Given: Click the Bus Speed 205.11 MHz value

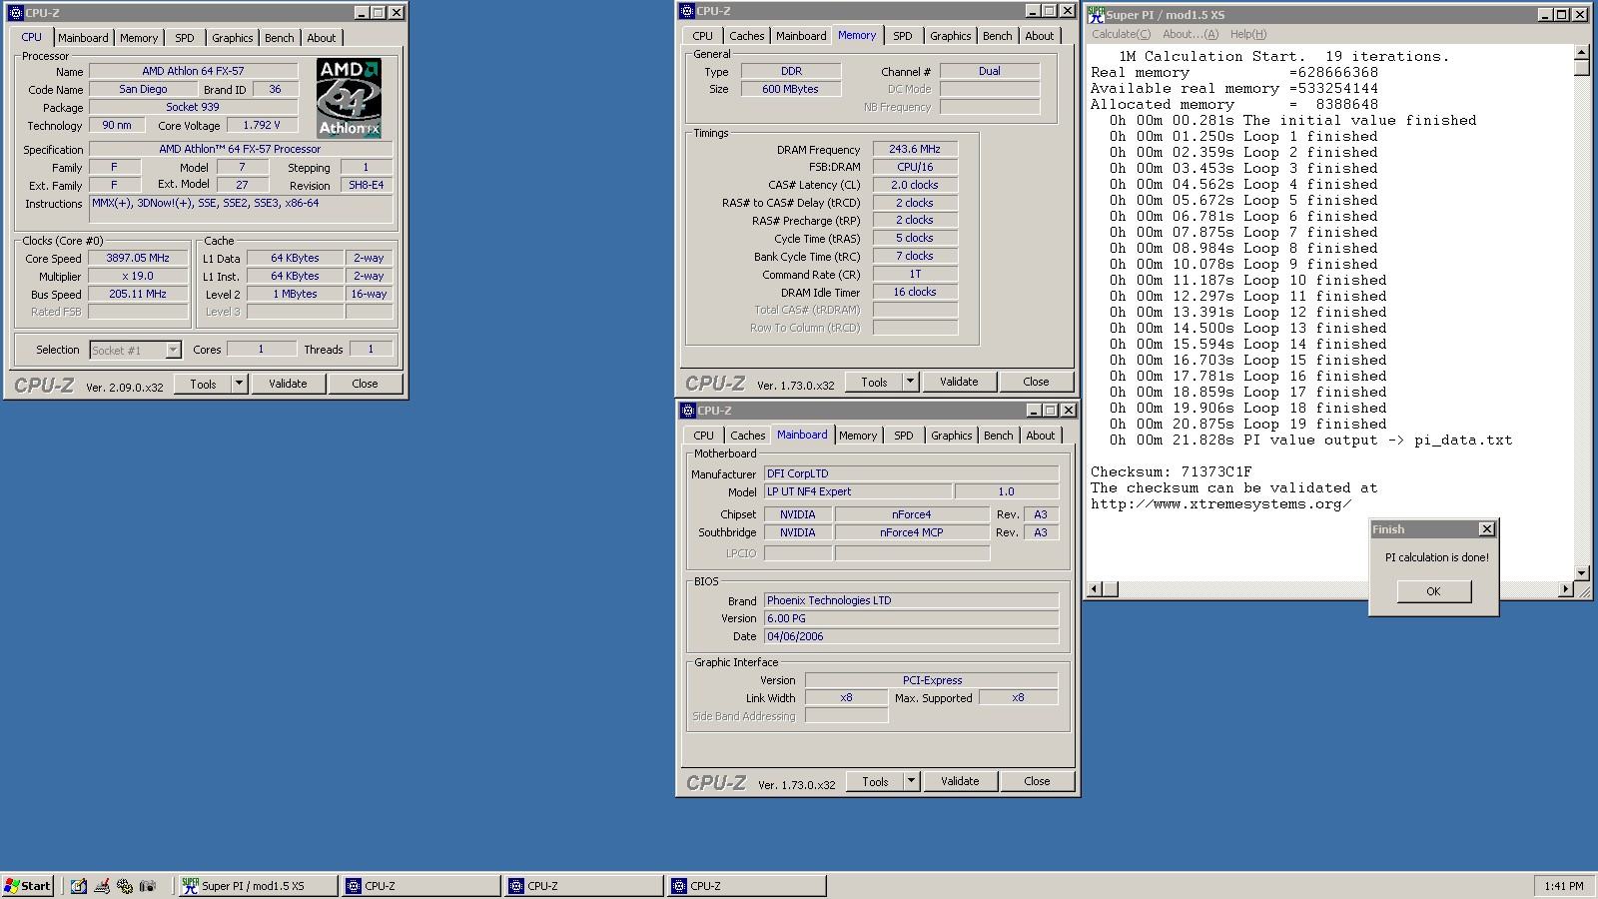Looking at the screenshot, I should click(x=138, y=294).
